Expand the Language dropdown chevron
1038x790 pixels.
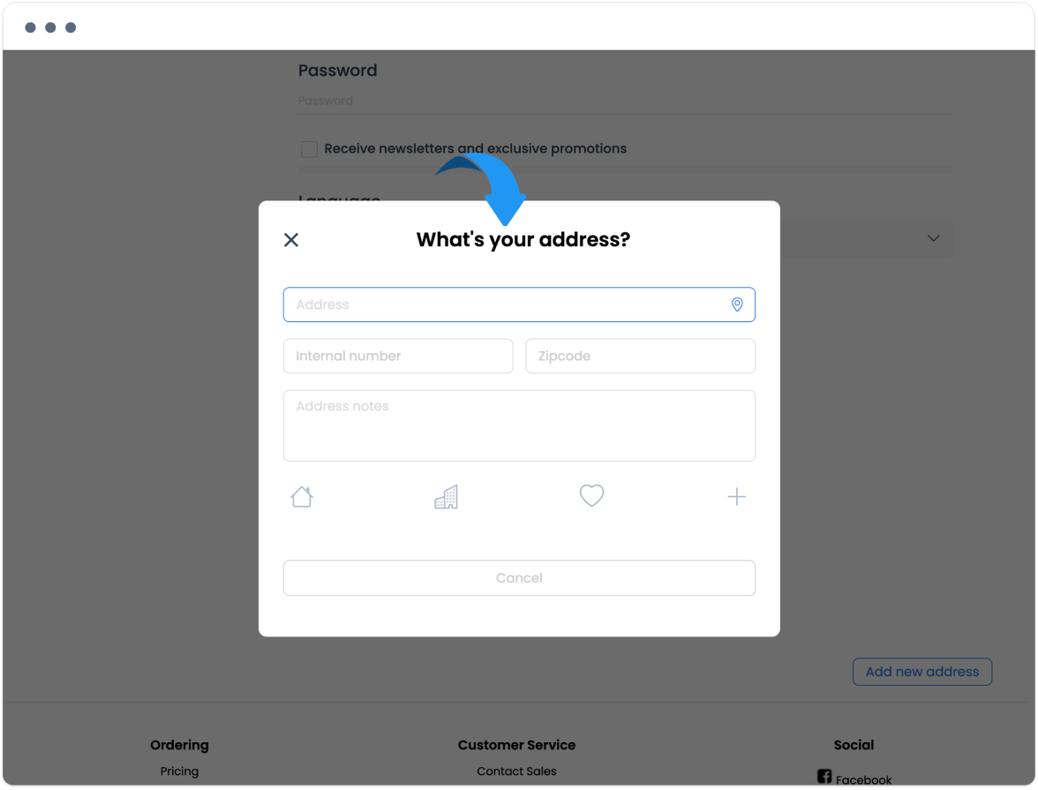click(934, 238)
